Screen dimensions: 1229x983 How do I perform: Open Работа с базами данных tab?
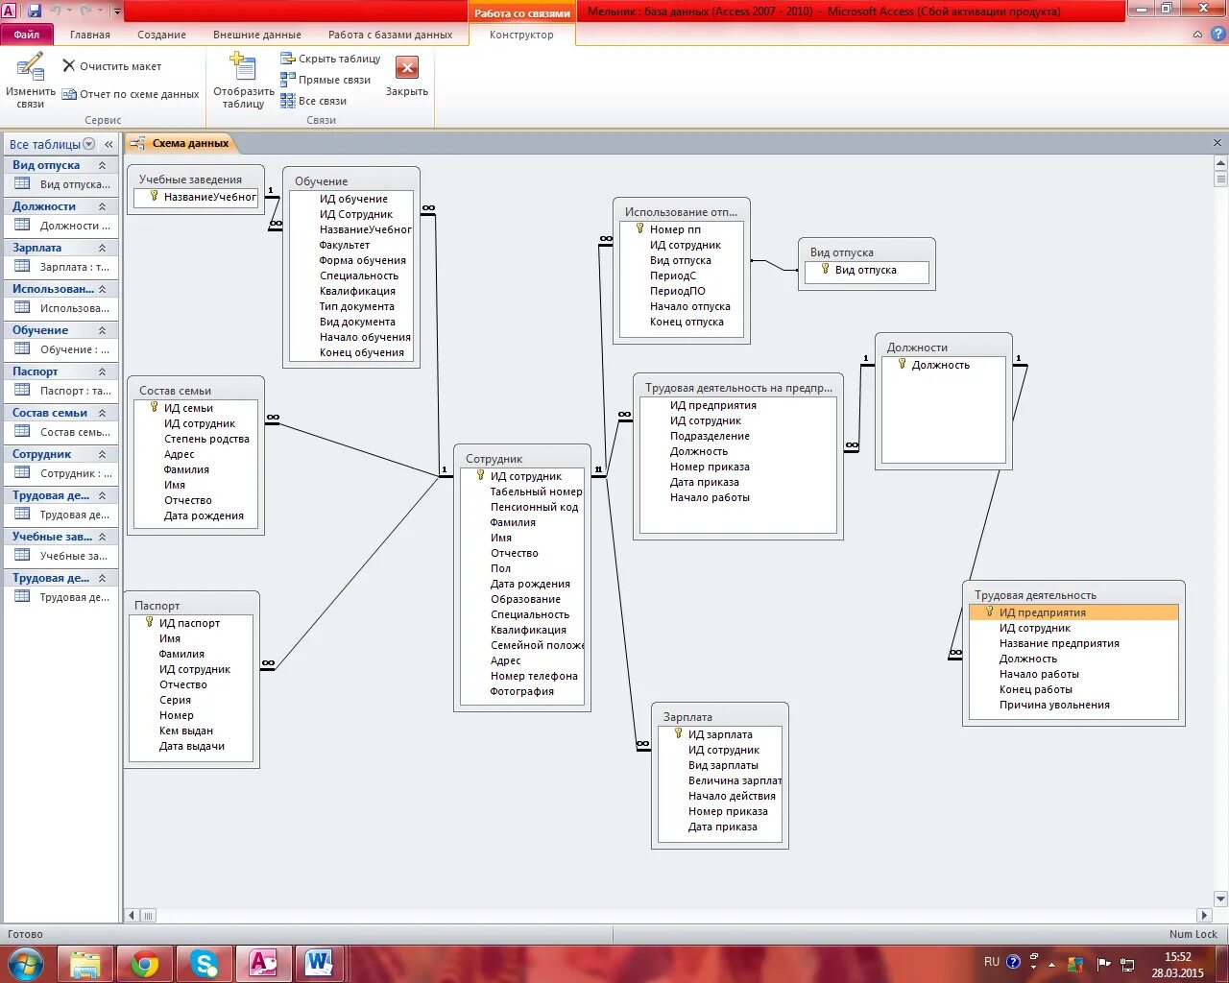(x=391, y=35)
